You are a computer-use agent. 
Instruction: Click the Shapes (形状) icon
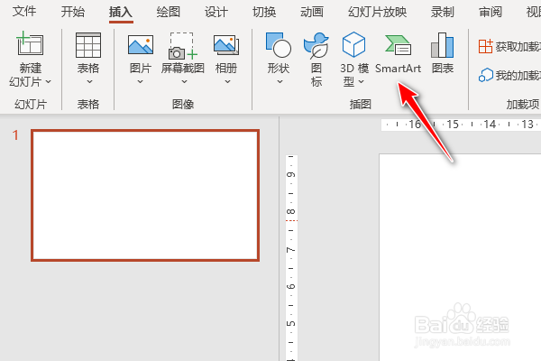[x=279, y=45]
